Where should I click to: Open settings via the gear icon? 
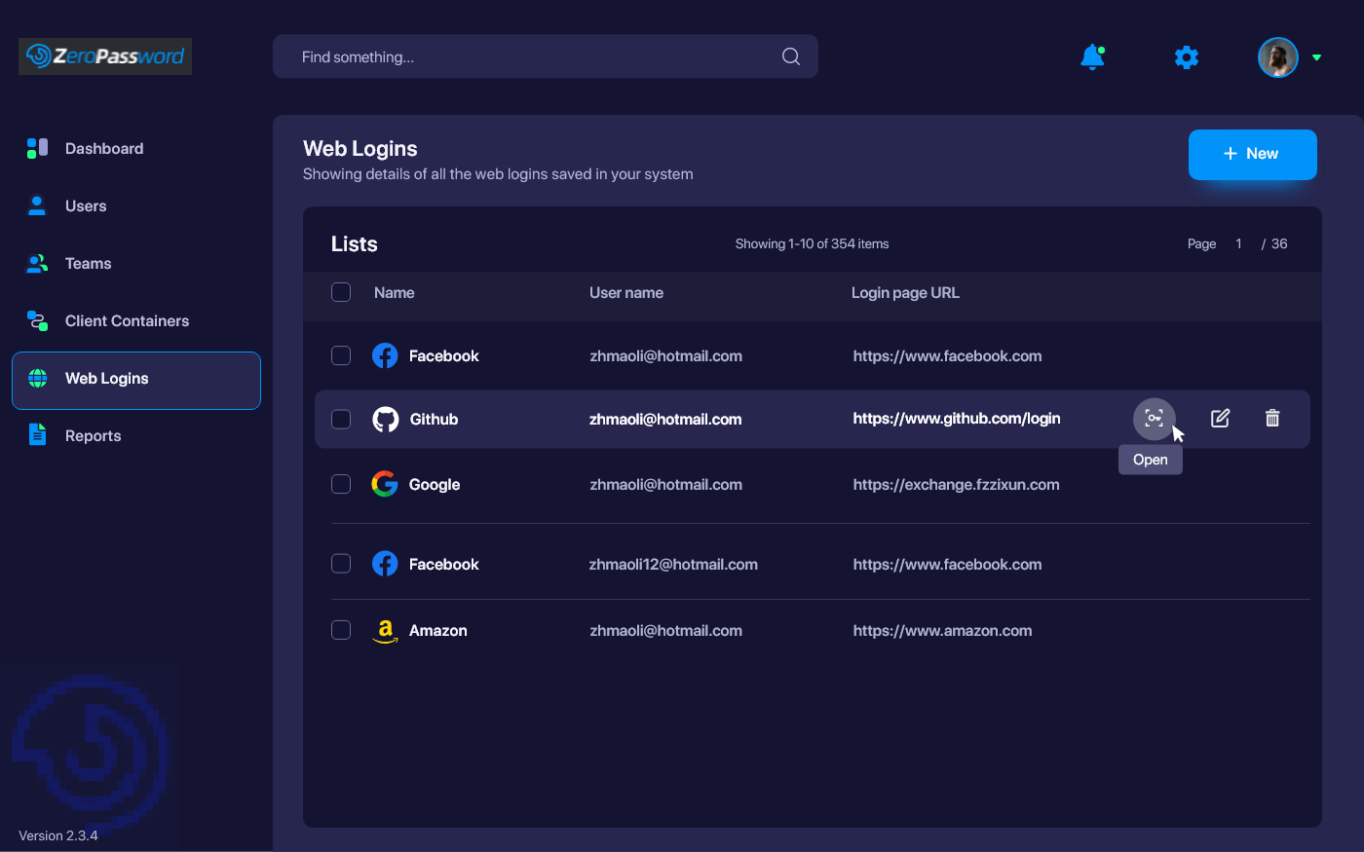[x=1186, y=57]
